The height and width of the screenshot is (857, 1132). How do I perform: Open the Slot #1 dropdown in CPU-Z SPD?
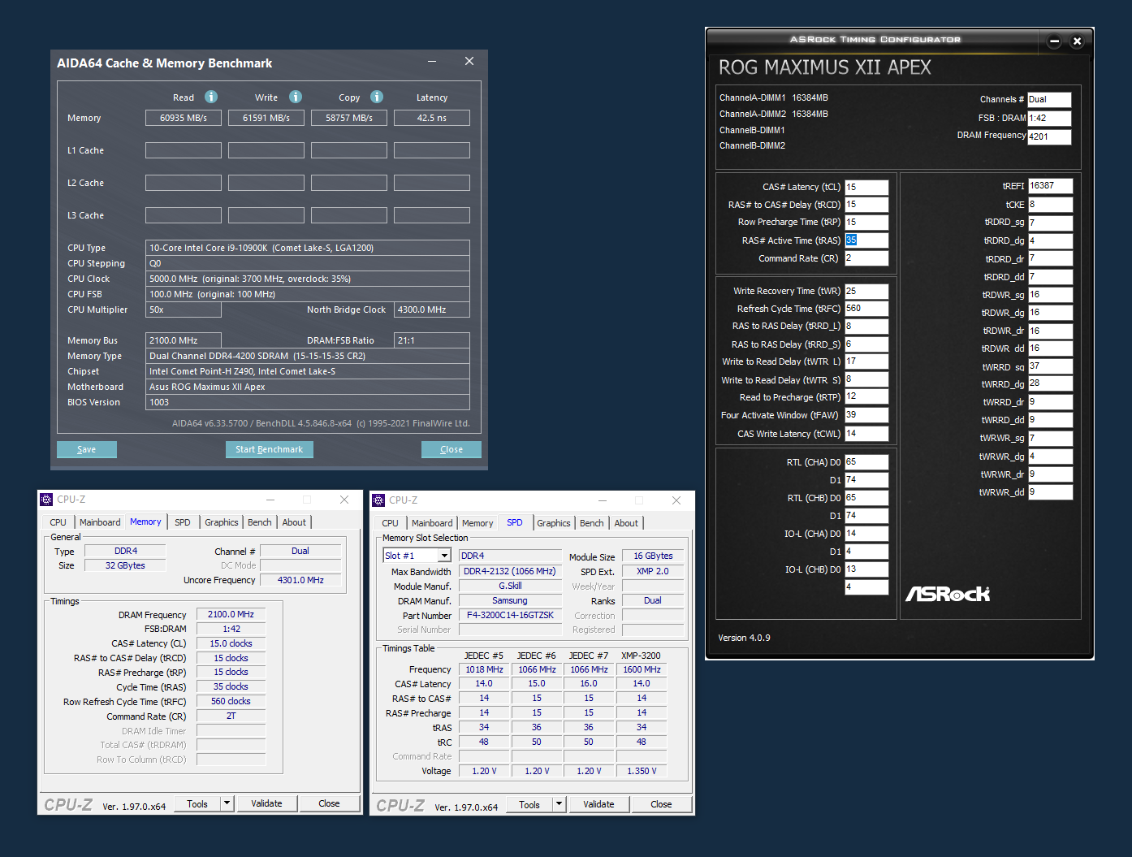[x=444, y=556]
